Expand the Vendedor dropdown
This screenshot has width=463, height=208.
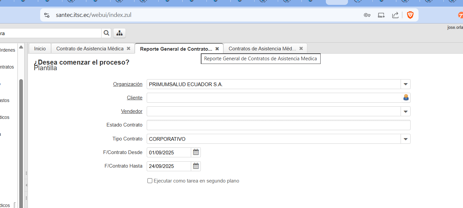tap(406, 112)
